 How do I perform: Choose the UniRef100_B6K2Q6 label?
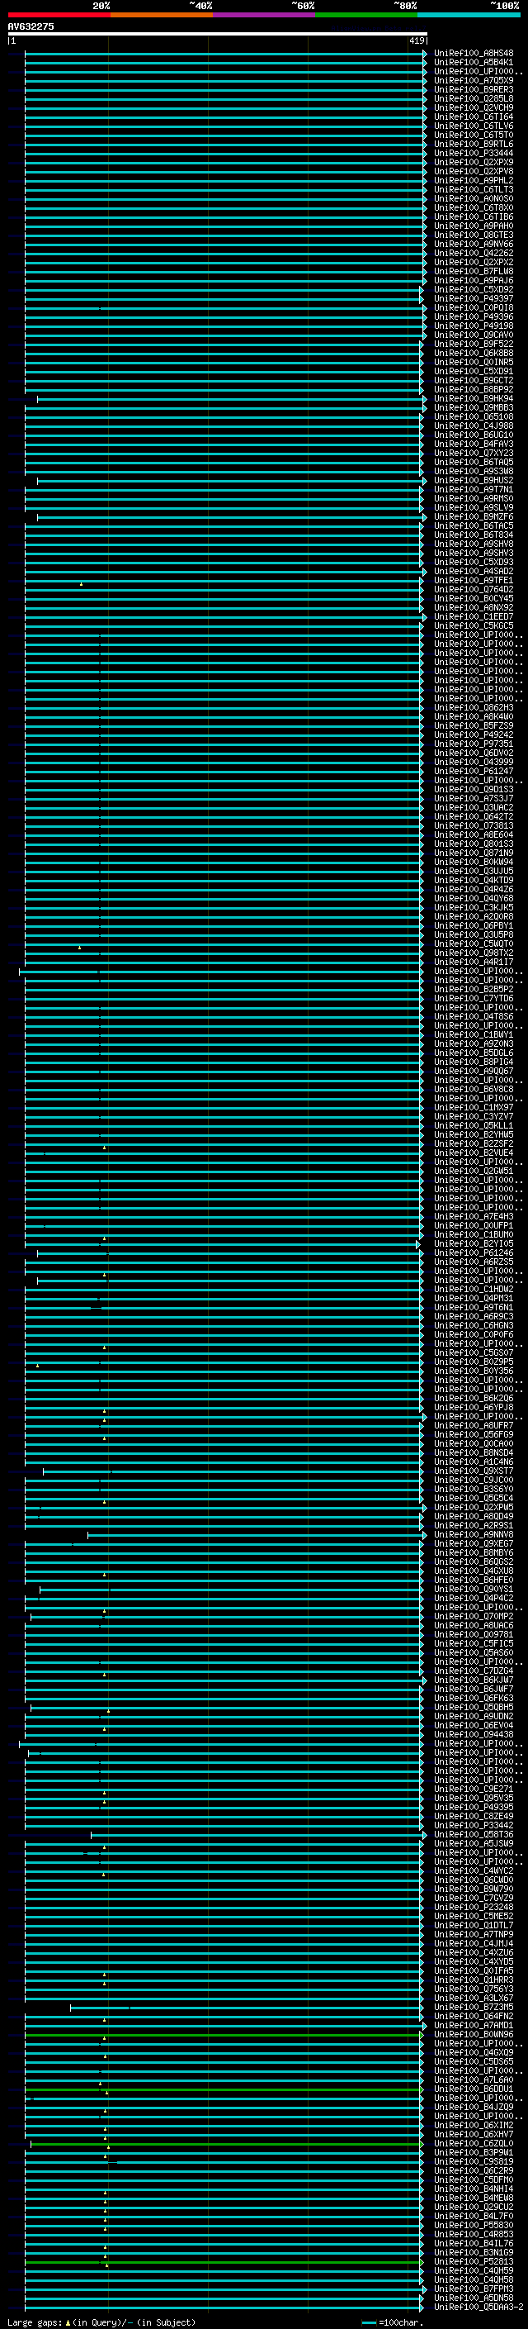point(474,1398)
